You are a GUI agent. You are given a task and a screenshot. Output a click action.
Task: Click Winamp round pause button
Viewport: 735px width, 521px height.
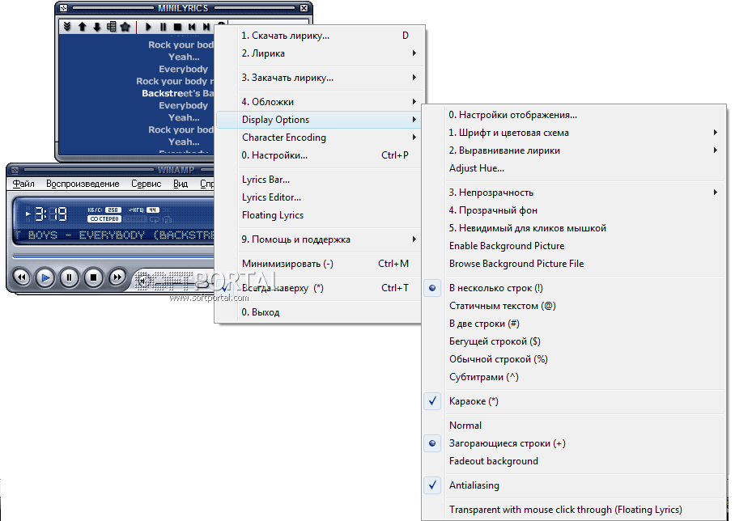tap(69, 277)
